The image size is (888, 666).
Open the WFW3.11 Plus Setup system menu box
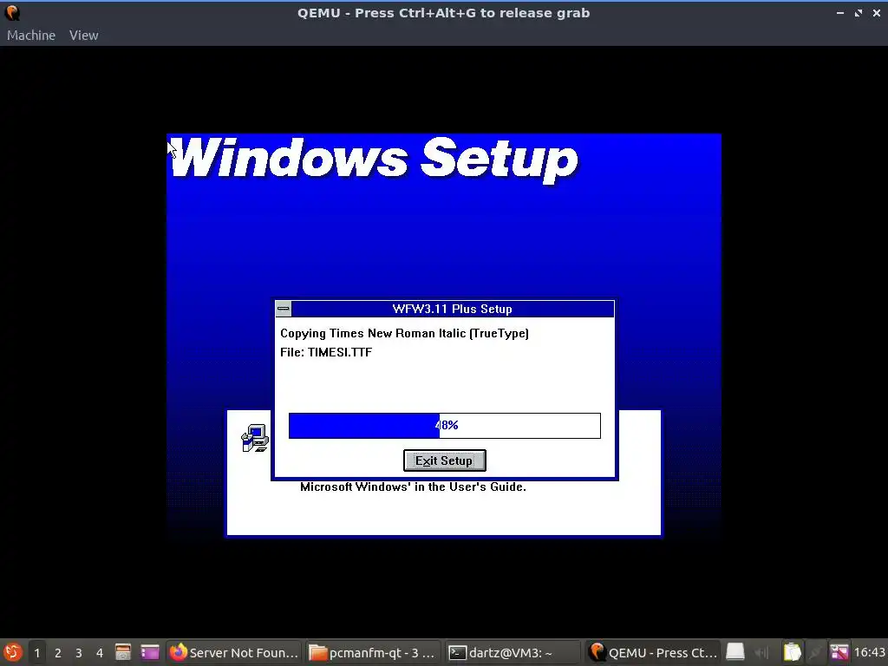(284, 310)
